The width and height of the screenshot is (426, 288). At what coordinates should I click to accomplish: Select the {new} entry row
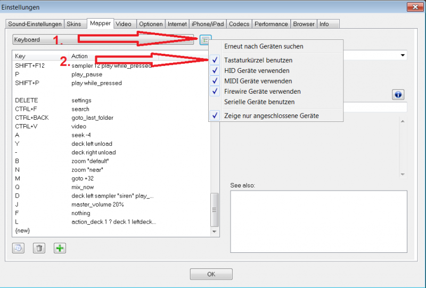pos(111,231)
